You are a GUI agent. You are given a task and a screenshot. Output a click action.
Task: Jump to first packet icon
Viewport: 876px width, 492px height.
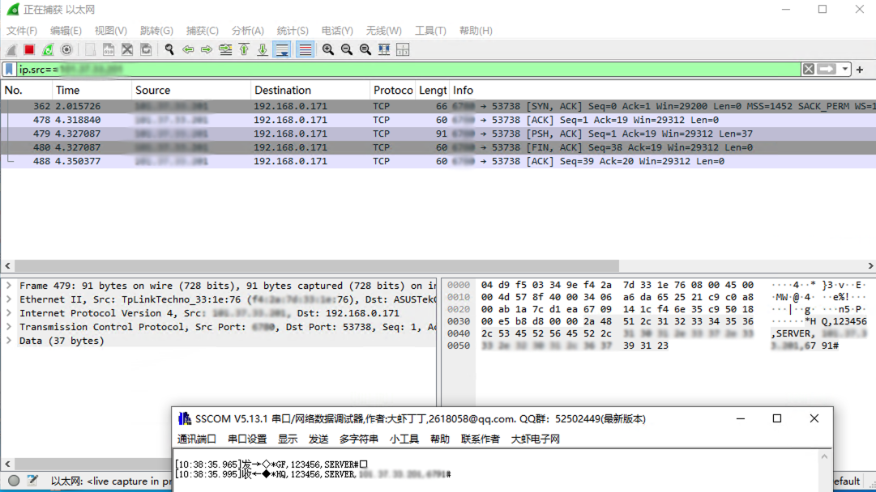[244, 49]
